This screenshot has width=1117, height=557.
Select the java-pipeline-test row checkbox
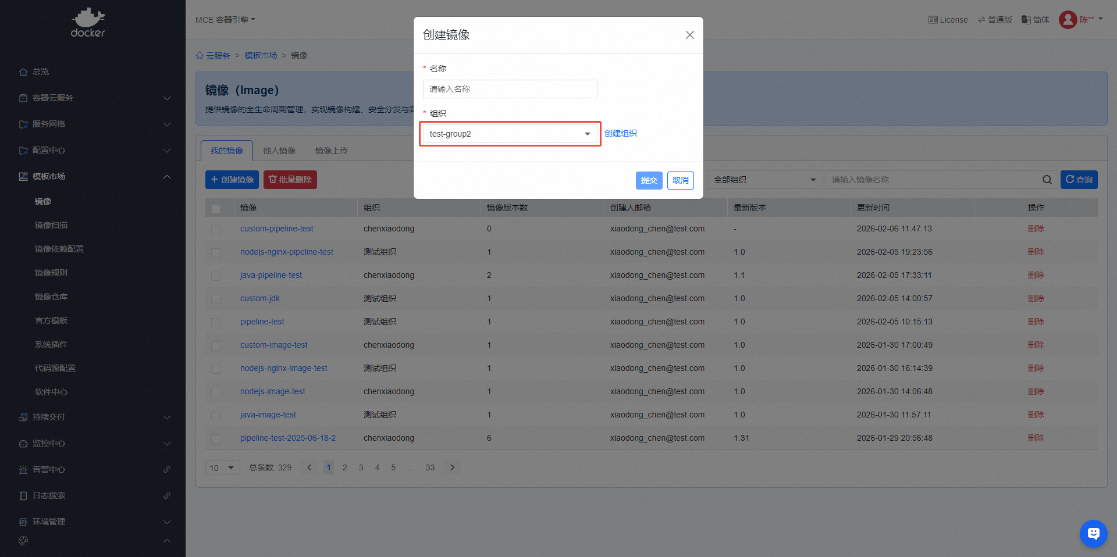point(216,276)
